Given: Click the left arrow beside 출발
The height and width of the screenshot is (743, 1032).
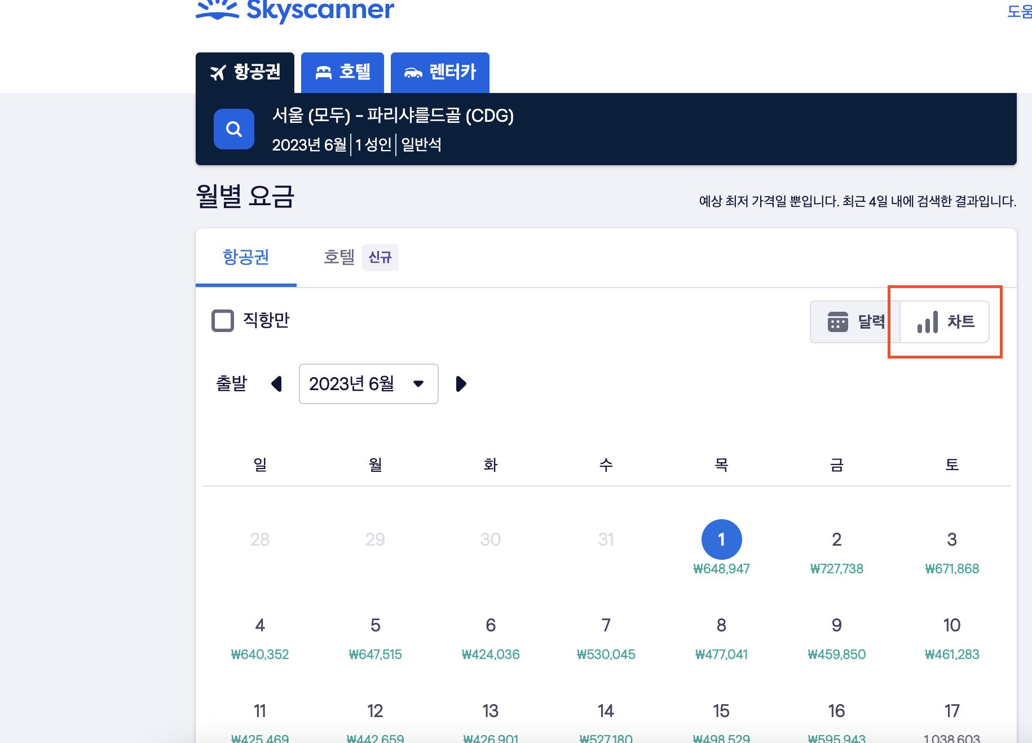Looking at the screenshot, I should click(x=276, y=384).
